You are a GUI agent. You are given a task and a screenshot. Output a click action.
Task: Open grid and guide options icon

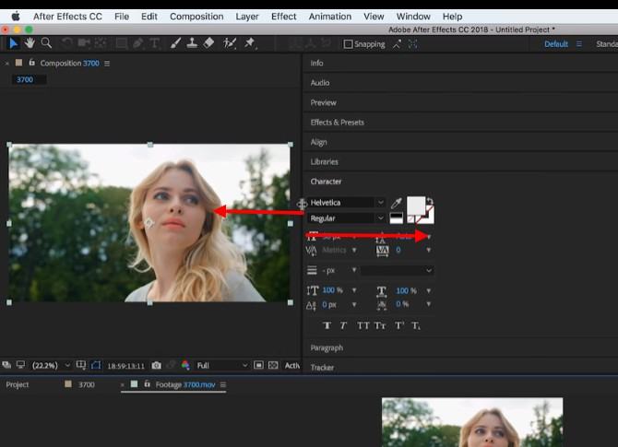pos(81,366)
